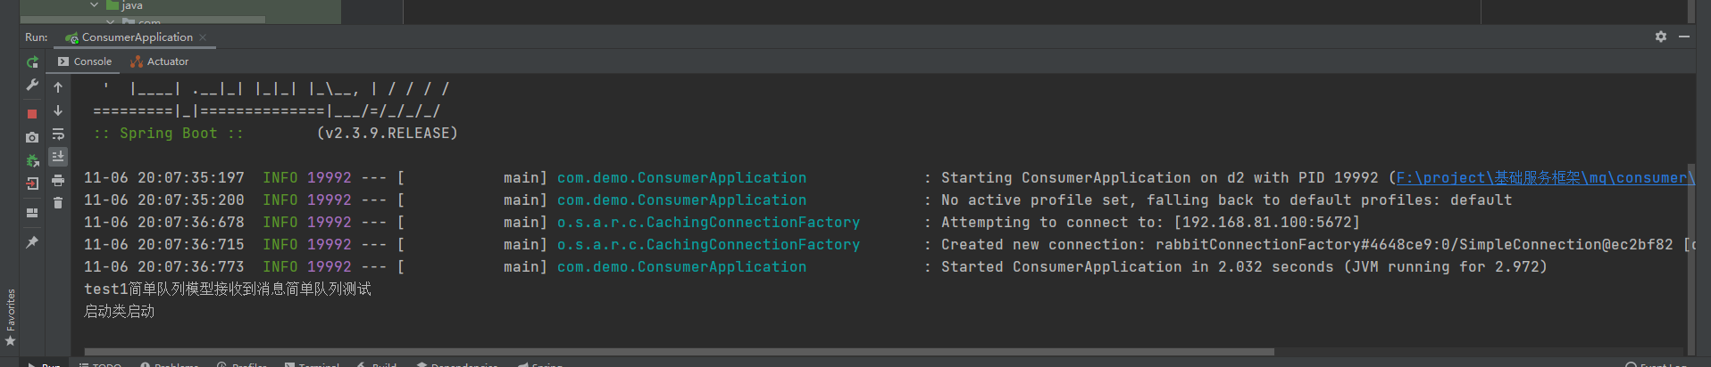The height and width of the screenshot is (367, 1711).
Task: Take thread dump using the camera icon
Action: [x=32, y=137]
